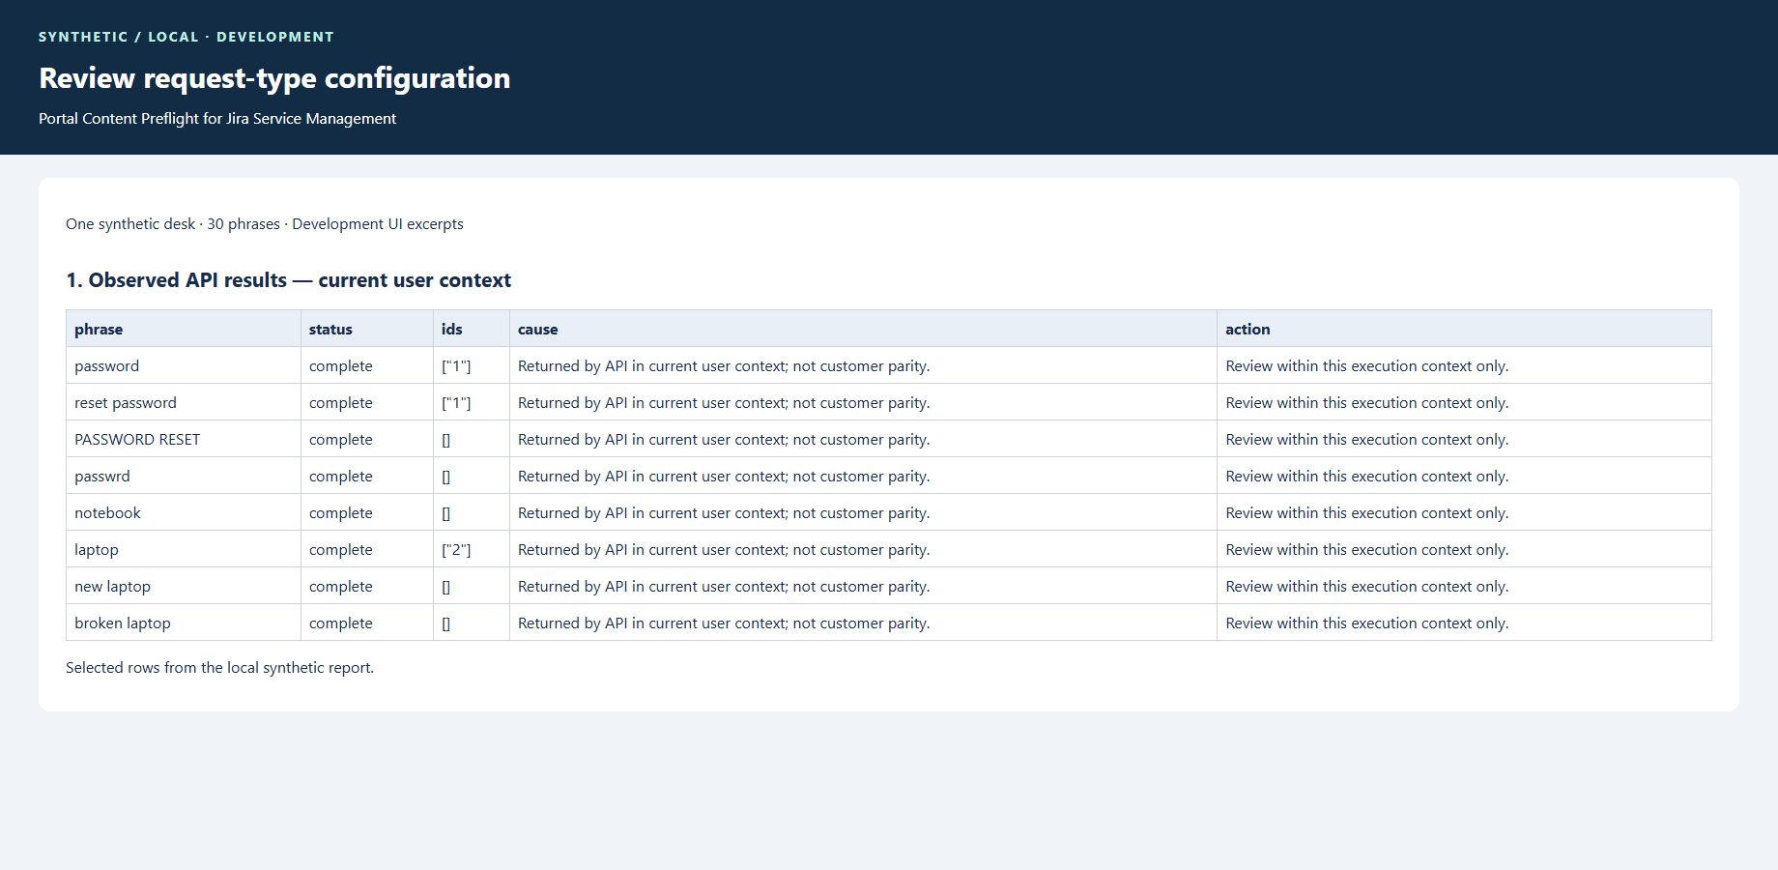Click status 'complete' in the password row
Image resolution: width=1778 pixels, height=870 pixels.
pyautogui.click(x=341, y=366)
